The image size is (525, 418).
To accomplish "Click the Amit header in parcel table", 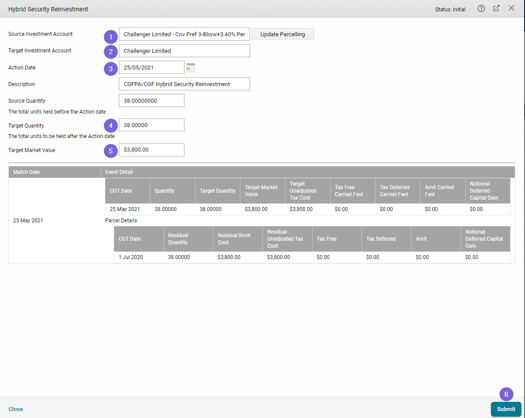I will coord(436,239).
